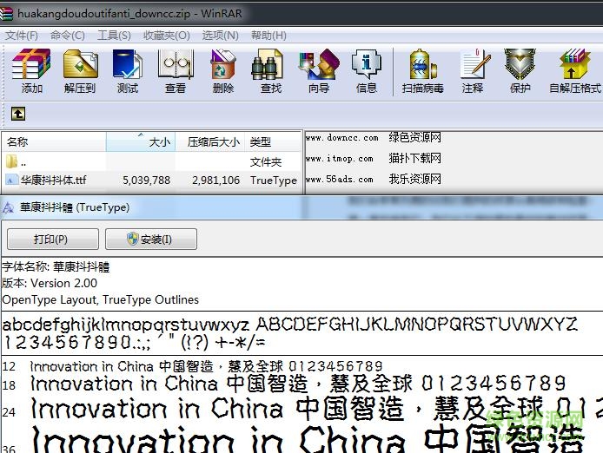Select the 华康抖抖体.ttf file name
603x453 pixels.
click(54, 180)
